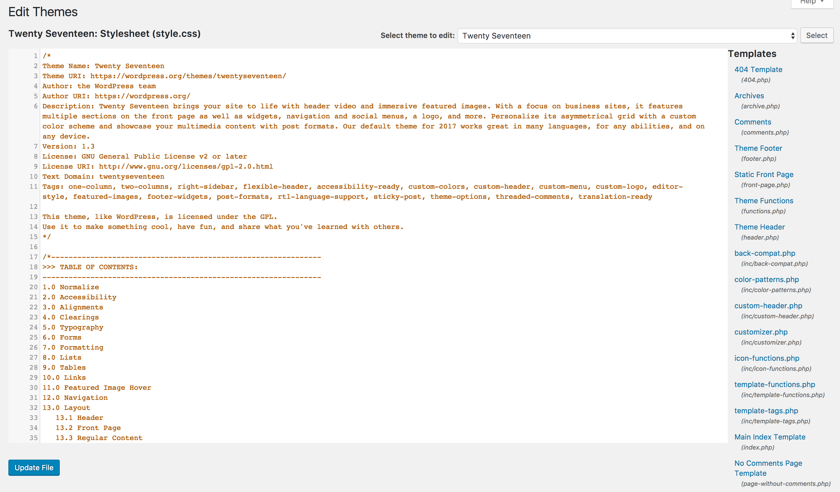The width and height of the screenshot is (840, 492).
Task: Open custom-header.php template file
Action: tap(768, 306)
